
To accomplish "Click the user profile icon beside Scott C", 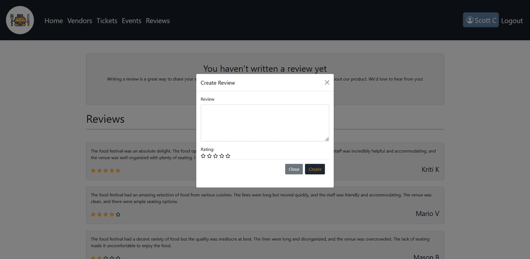I will click(470, 20).
